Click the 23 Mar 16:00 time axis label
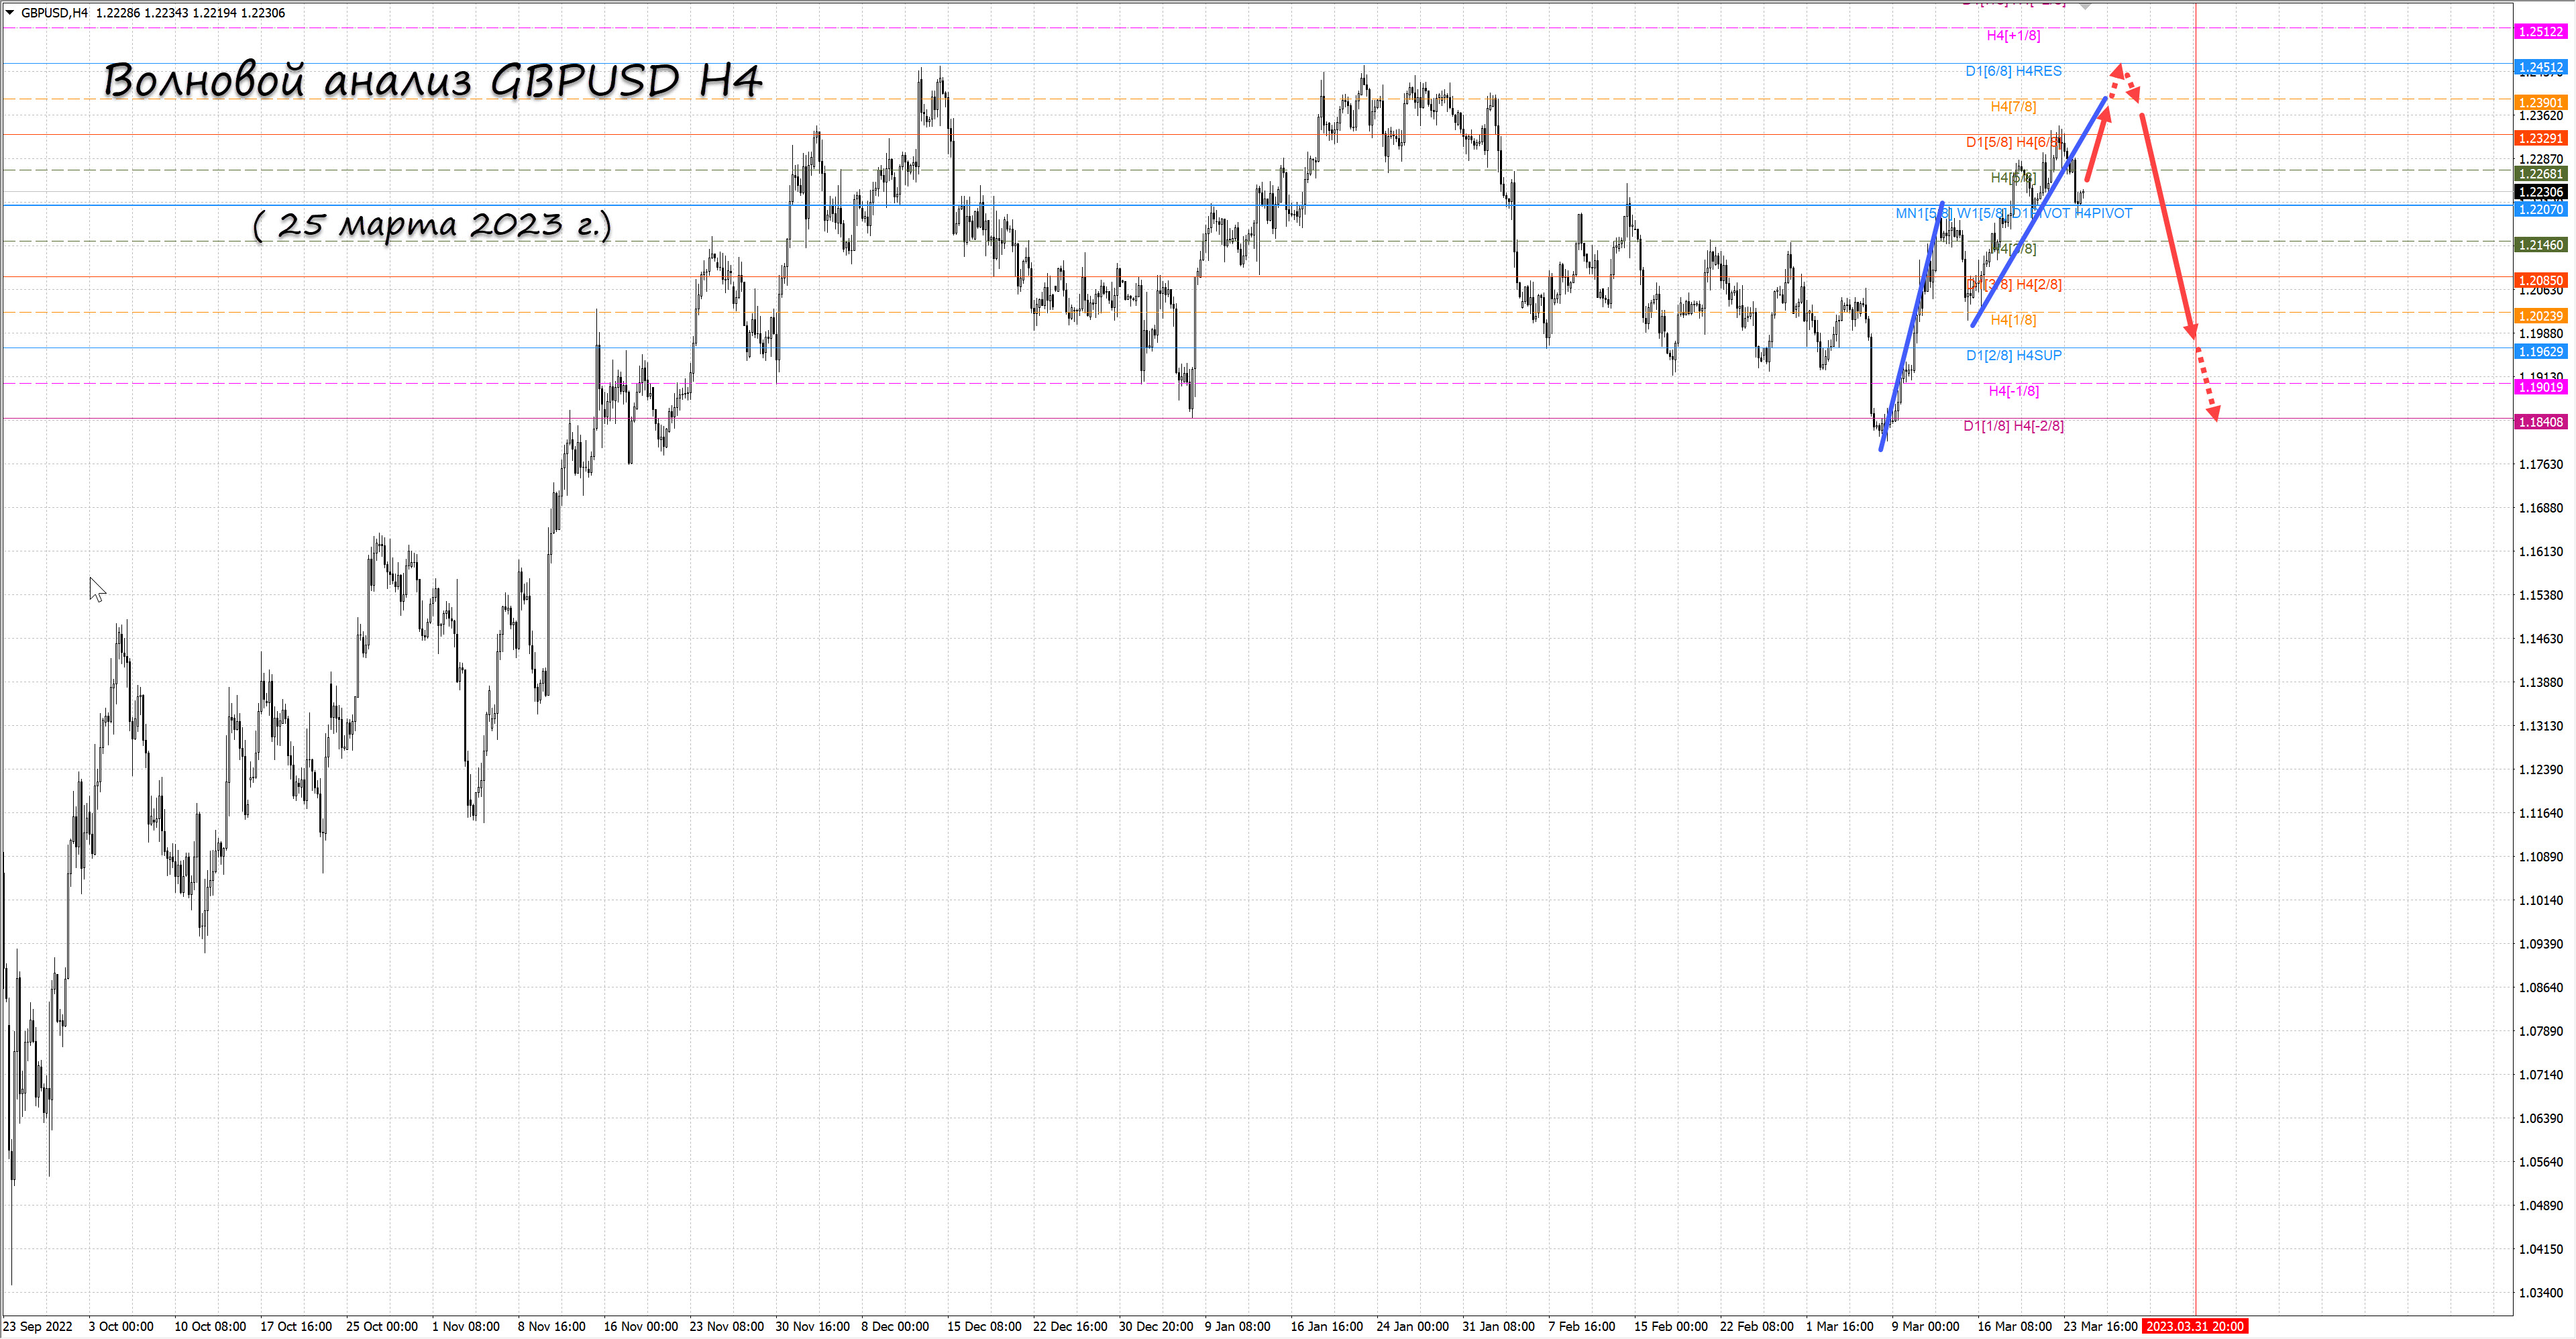This screenshot has width=2576, height=1339. tap(2100, 1326)
